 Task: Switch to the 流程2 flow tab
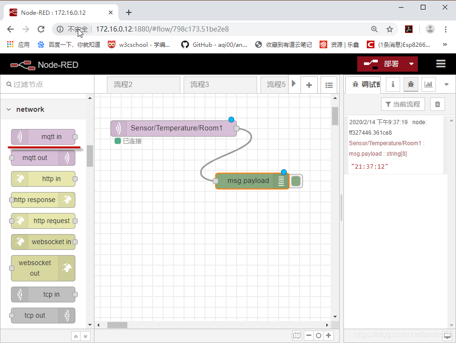click(x=144, y=85)
